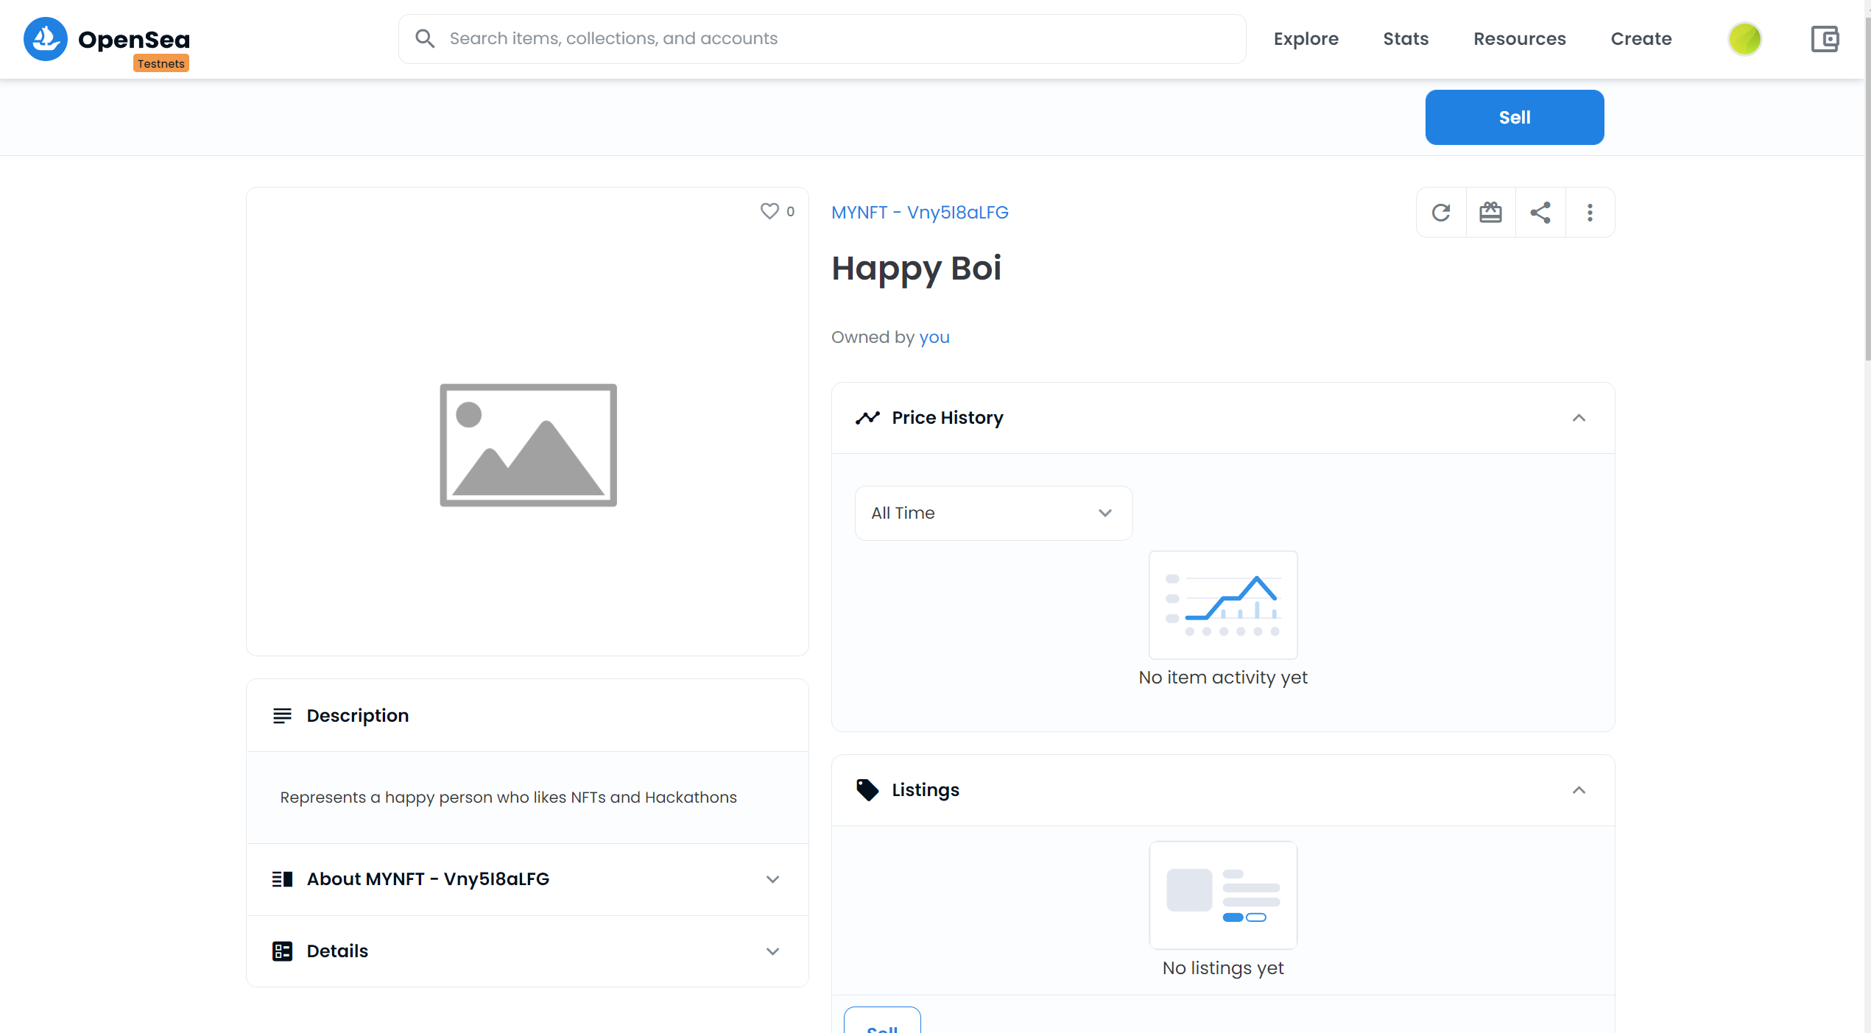Screen dimensions: 1871x1033
Task: Click the 'No listings yet' text
Action: (x=1223, y=968)
